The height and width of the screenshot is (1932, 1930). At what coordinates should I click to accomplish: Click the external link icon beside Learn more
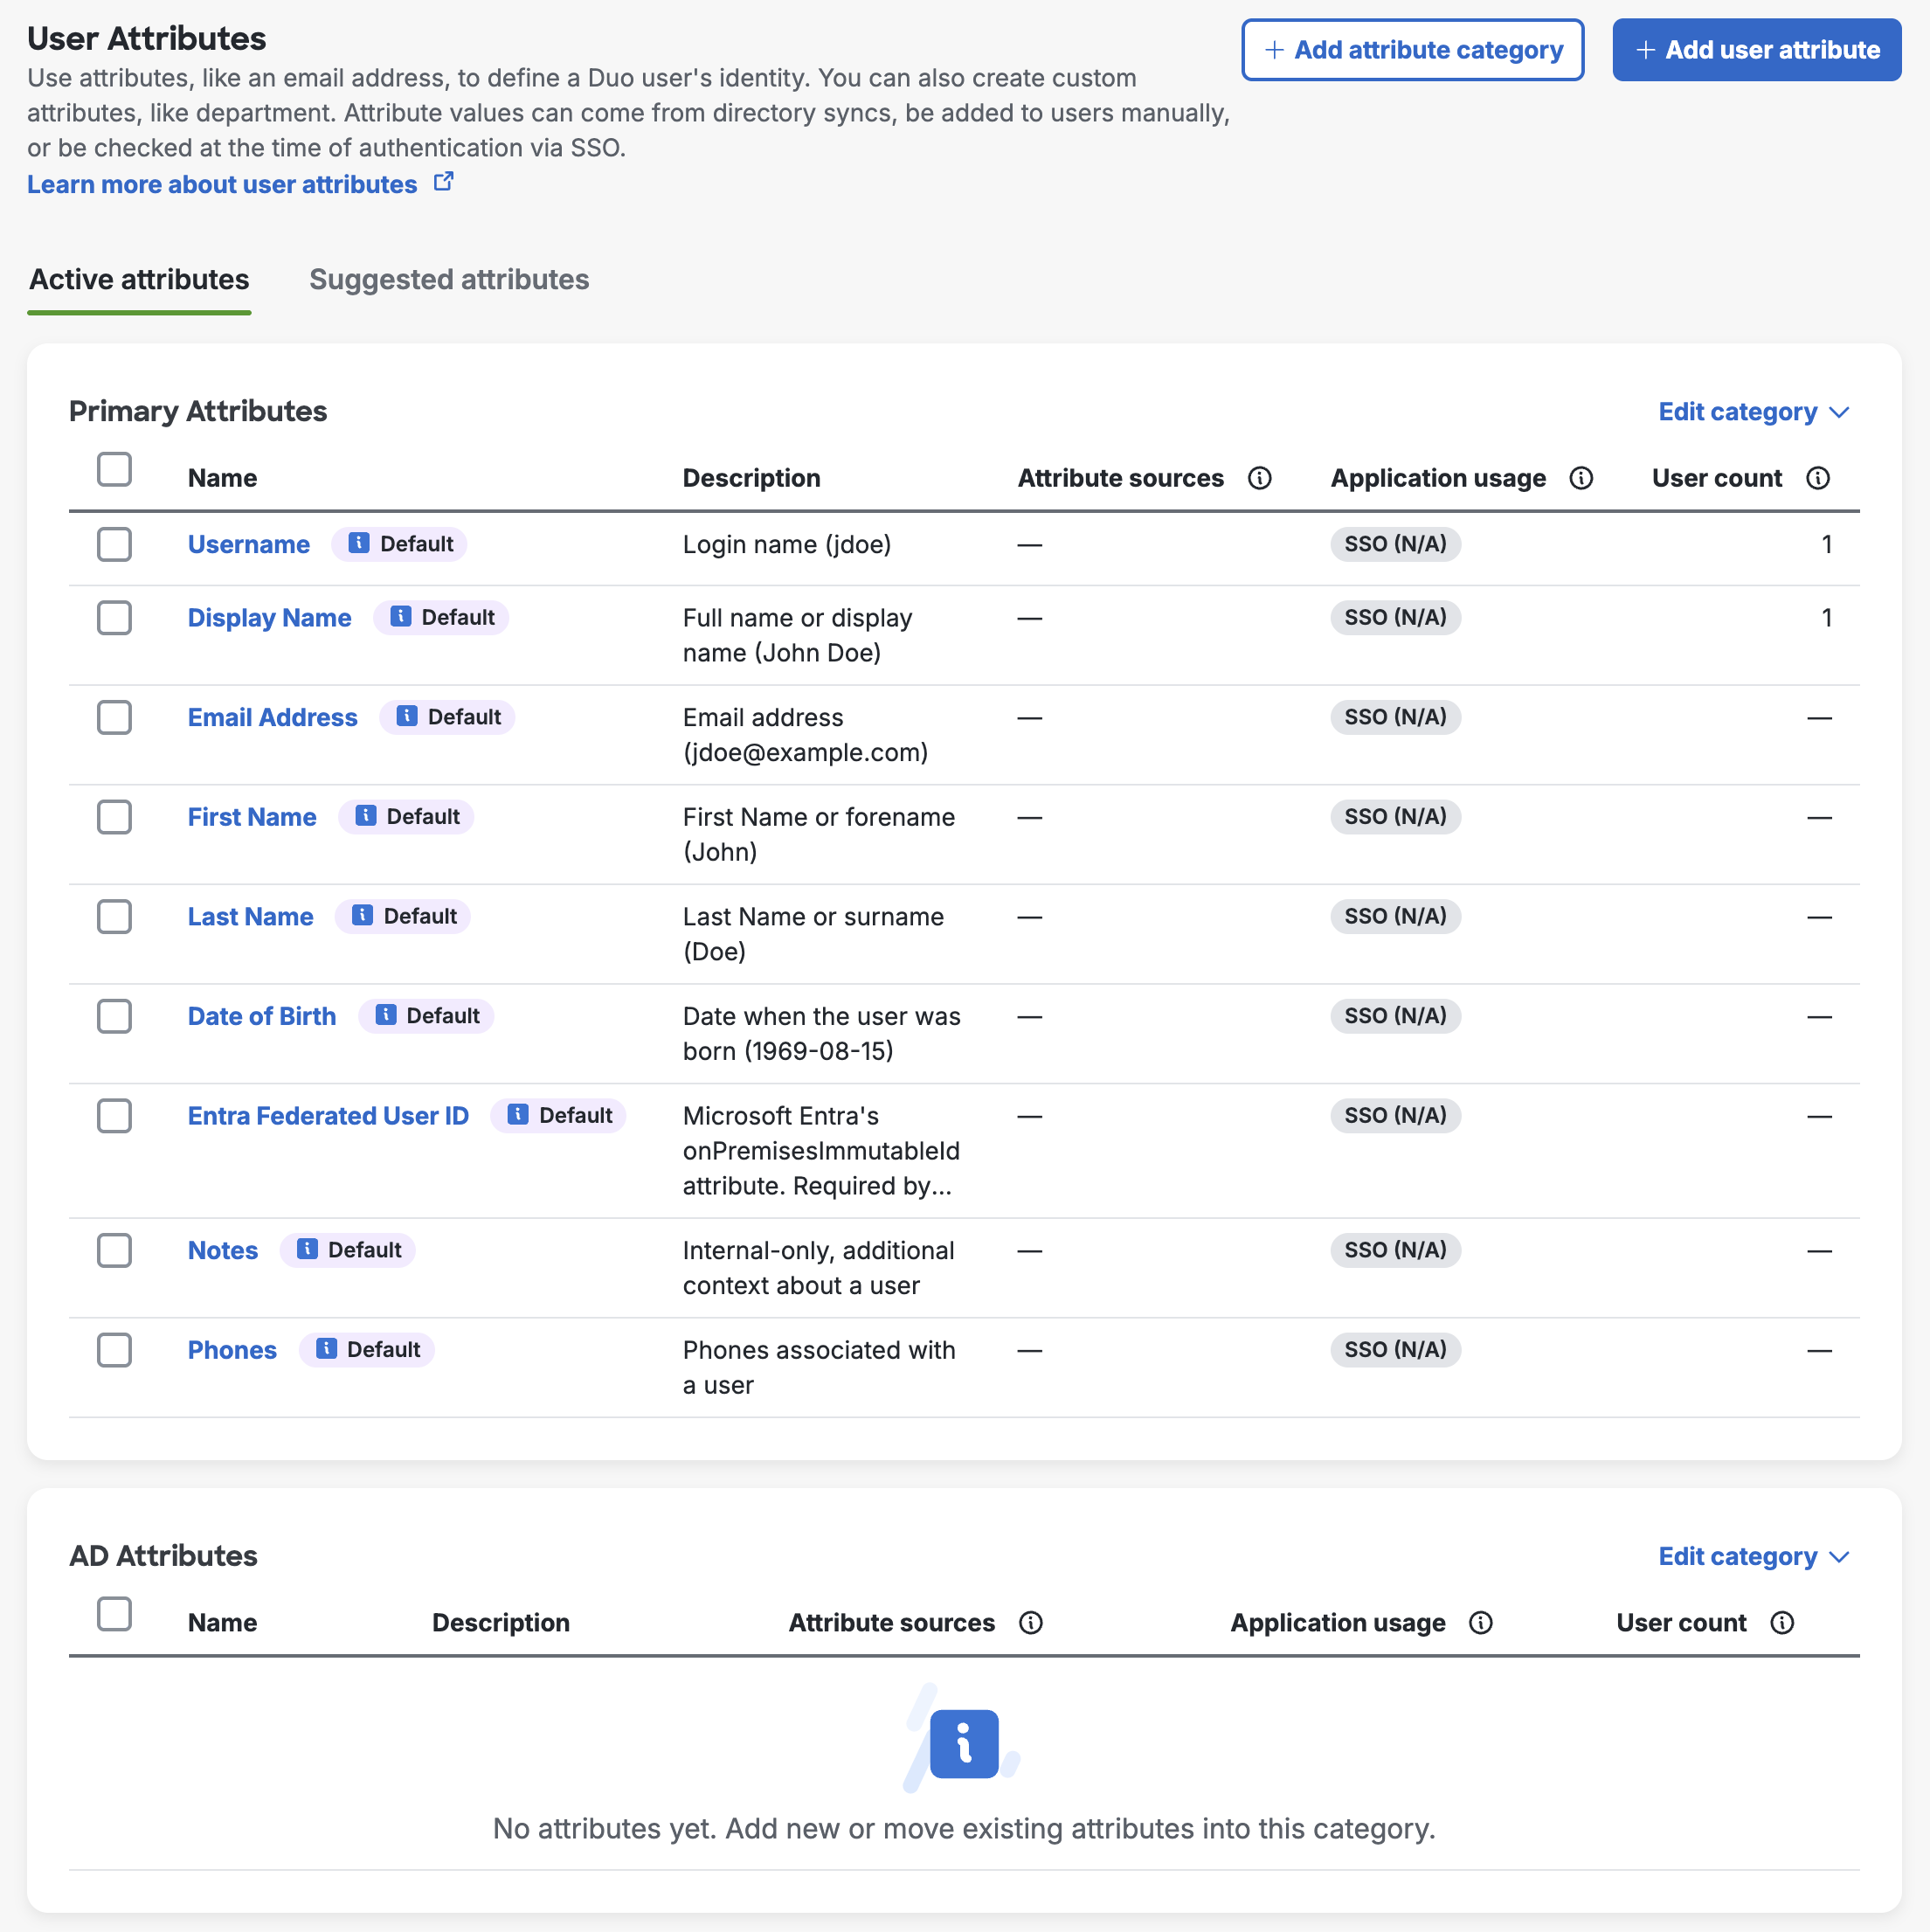(x=444, y=181)
